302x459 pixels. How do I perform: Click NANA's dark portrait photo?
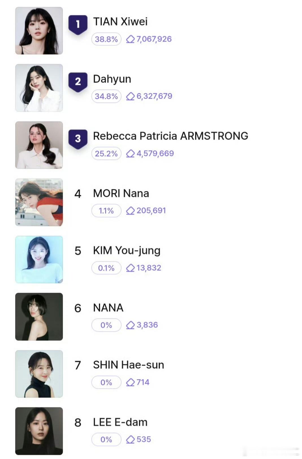pyautogui.click(x=39, y=317)
